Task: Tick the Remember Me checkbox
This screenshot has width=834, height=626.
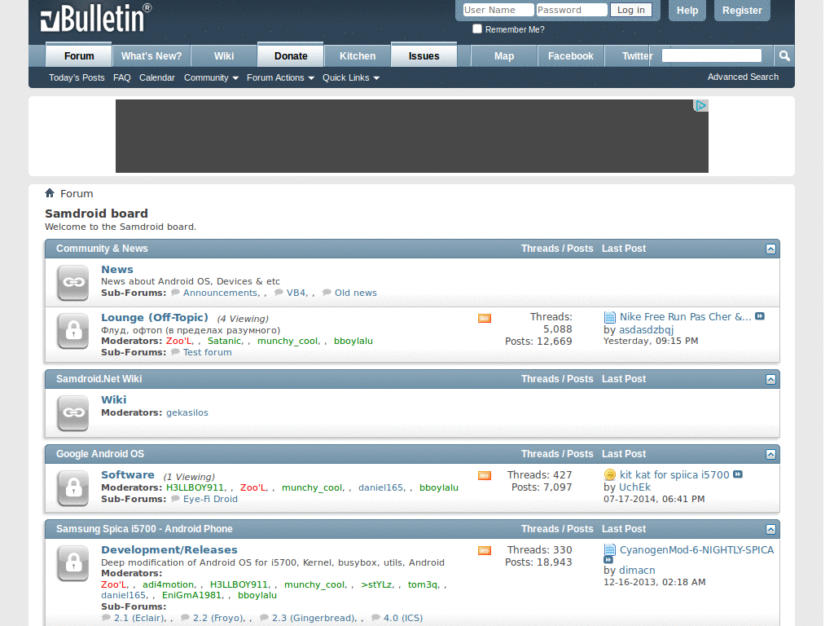Action: [477, 29]
